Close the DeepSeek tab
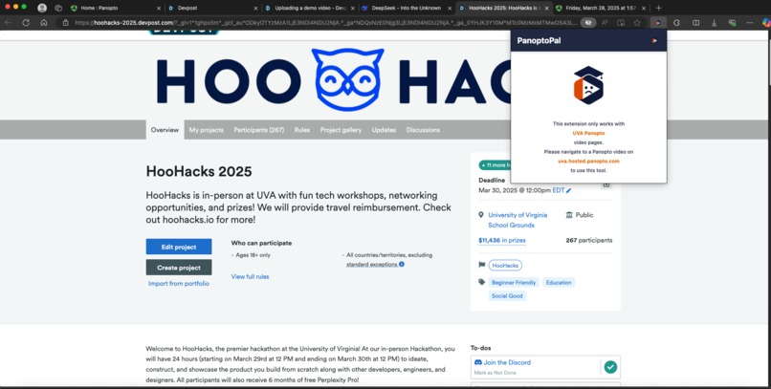The image size is (771, 389). point(450,9)
